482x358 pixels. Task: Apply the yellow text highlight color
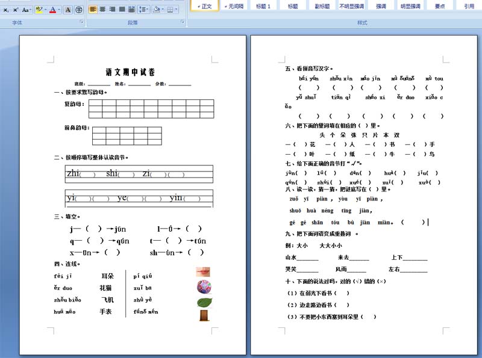(x=39, y=10)
